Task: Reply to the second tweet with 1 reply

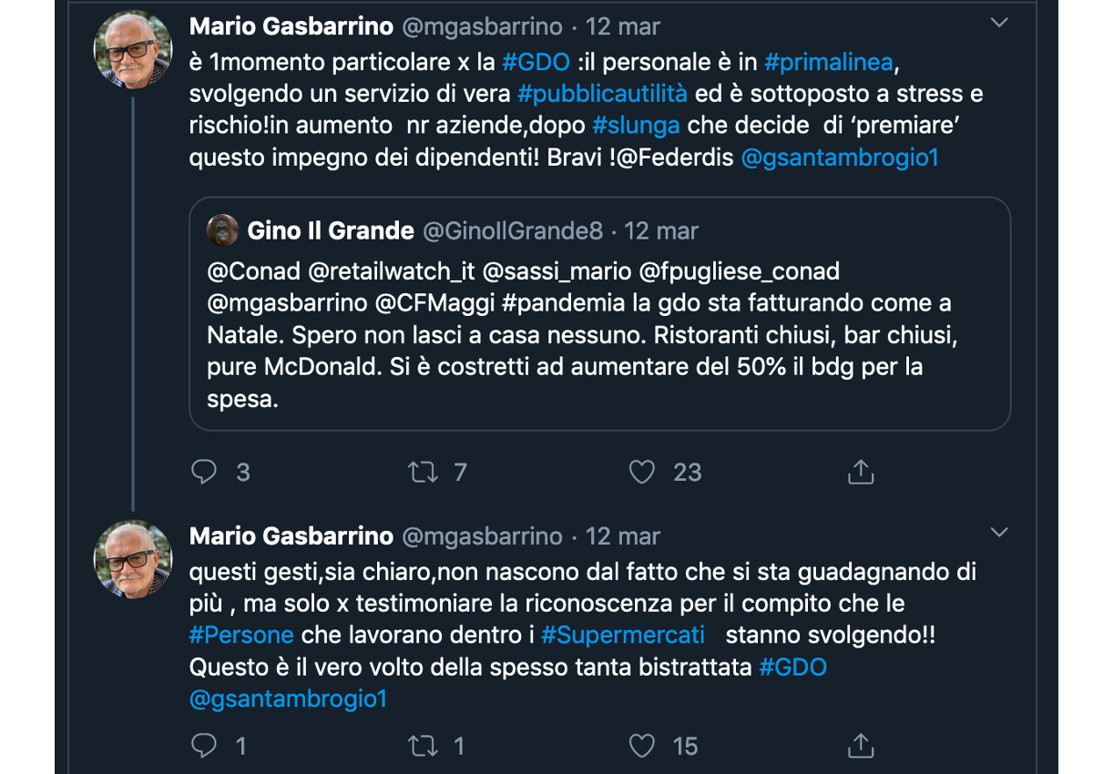Action: pos(205,746)
